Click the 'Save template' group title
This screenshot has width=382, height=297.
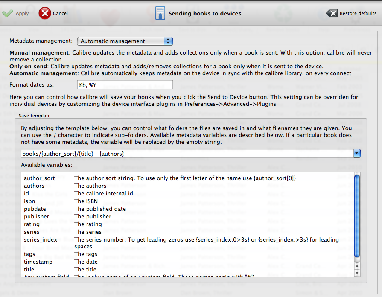35,116
